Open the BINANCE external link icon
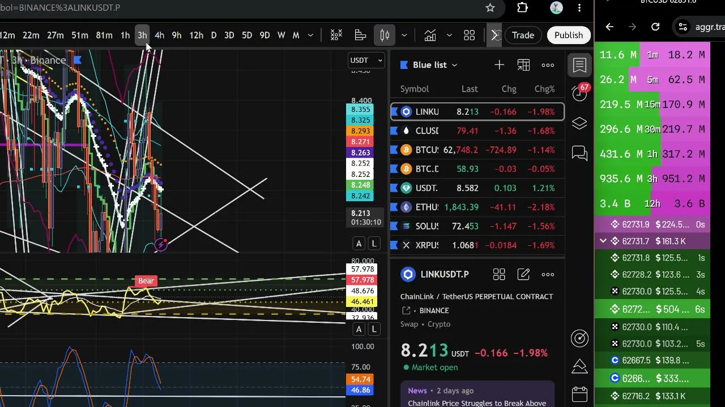Viewport: 725px width, 407px height. point(406,310)
